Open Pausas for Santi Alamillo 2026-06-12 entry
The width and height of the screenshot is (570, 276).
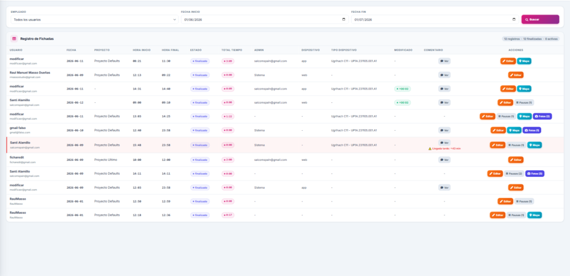click(x=524, y=102)
